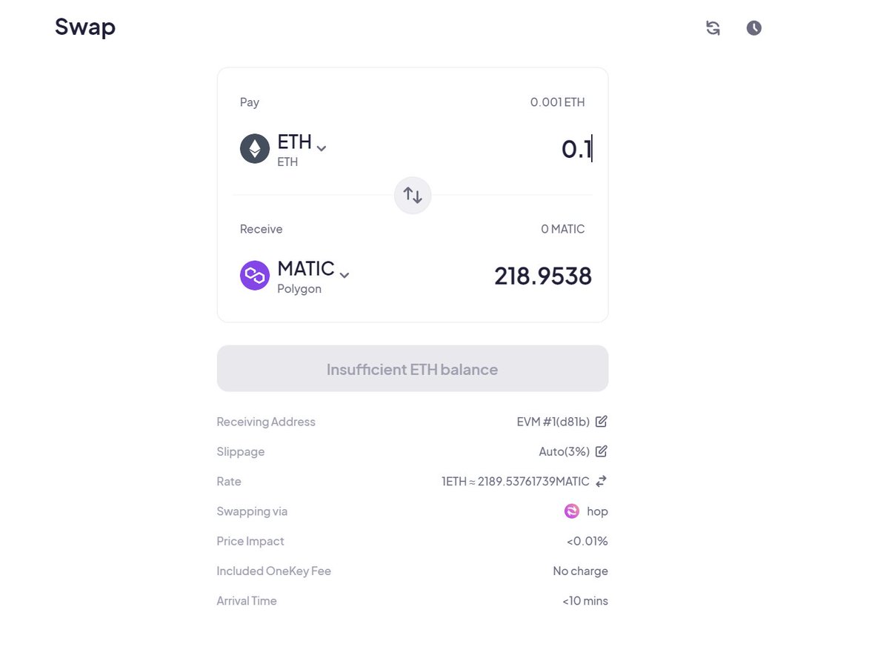Click the 0 MATIC balance
This screenshot has width=889, height=664.
click(x=563, y=229)
